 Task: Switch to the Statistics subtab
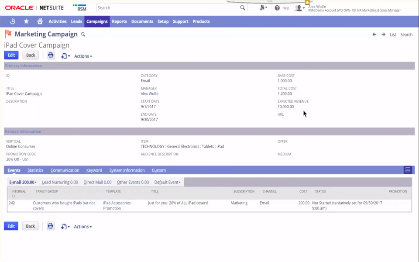pos(35,170)
